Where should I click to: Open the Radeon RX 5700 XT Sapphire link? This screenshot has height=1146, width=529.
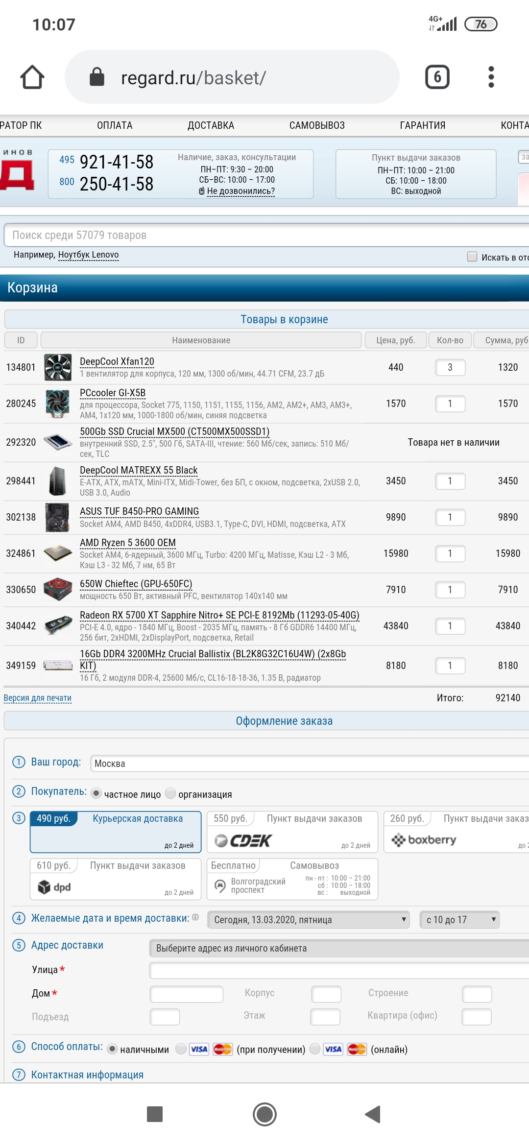(219, 615)
